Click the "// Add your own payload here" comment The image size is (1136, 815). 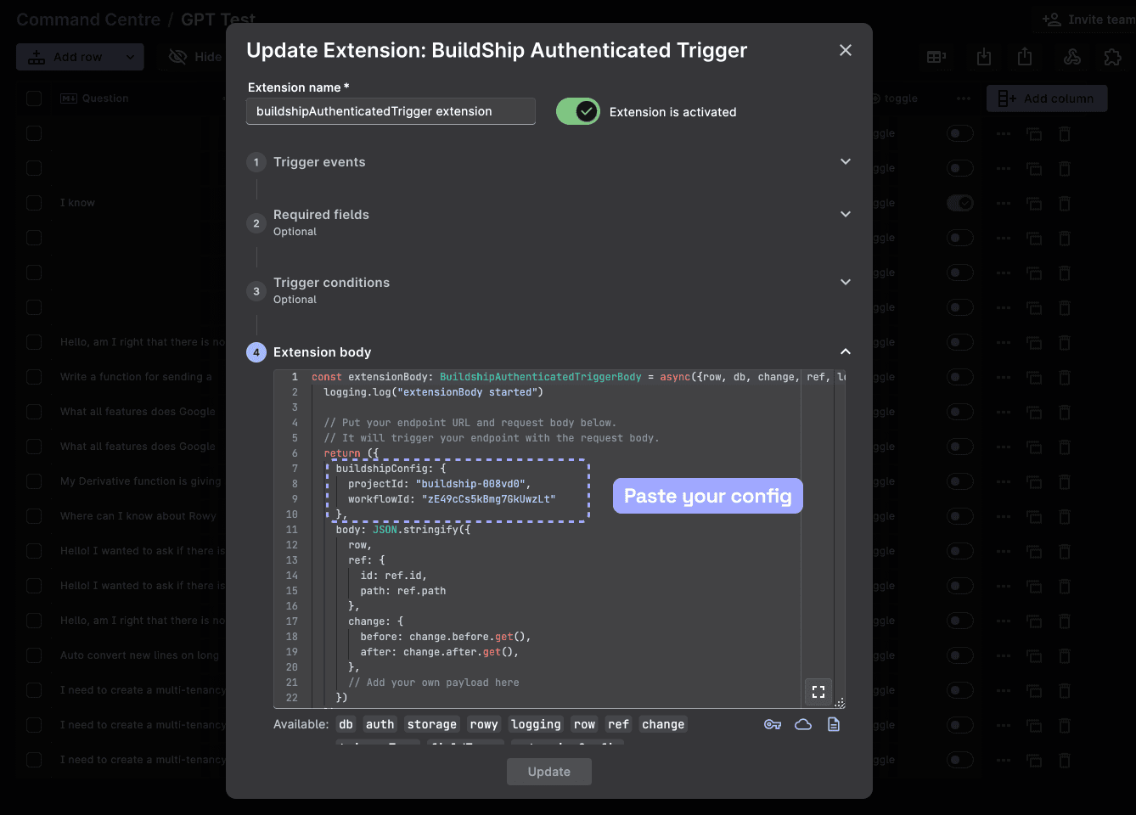(x=434, y=683)
